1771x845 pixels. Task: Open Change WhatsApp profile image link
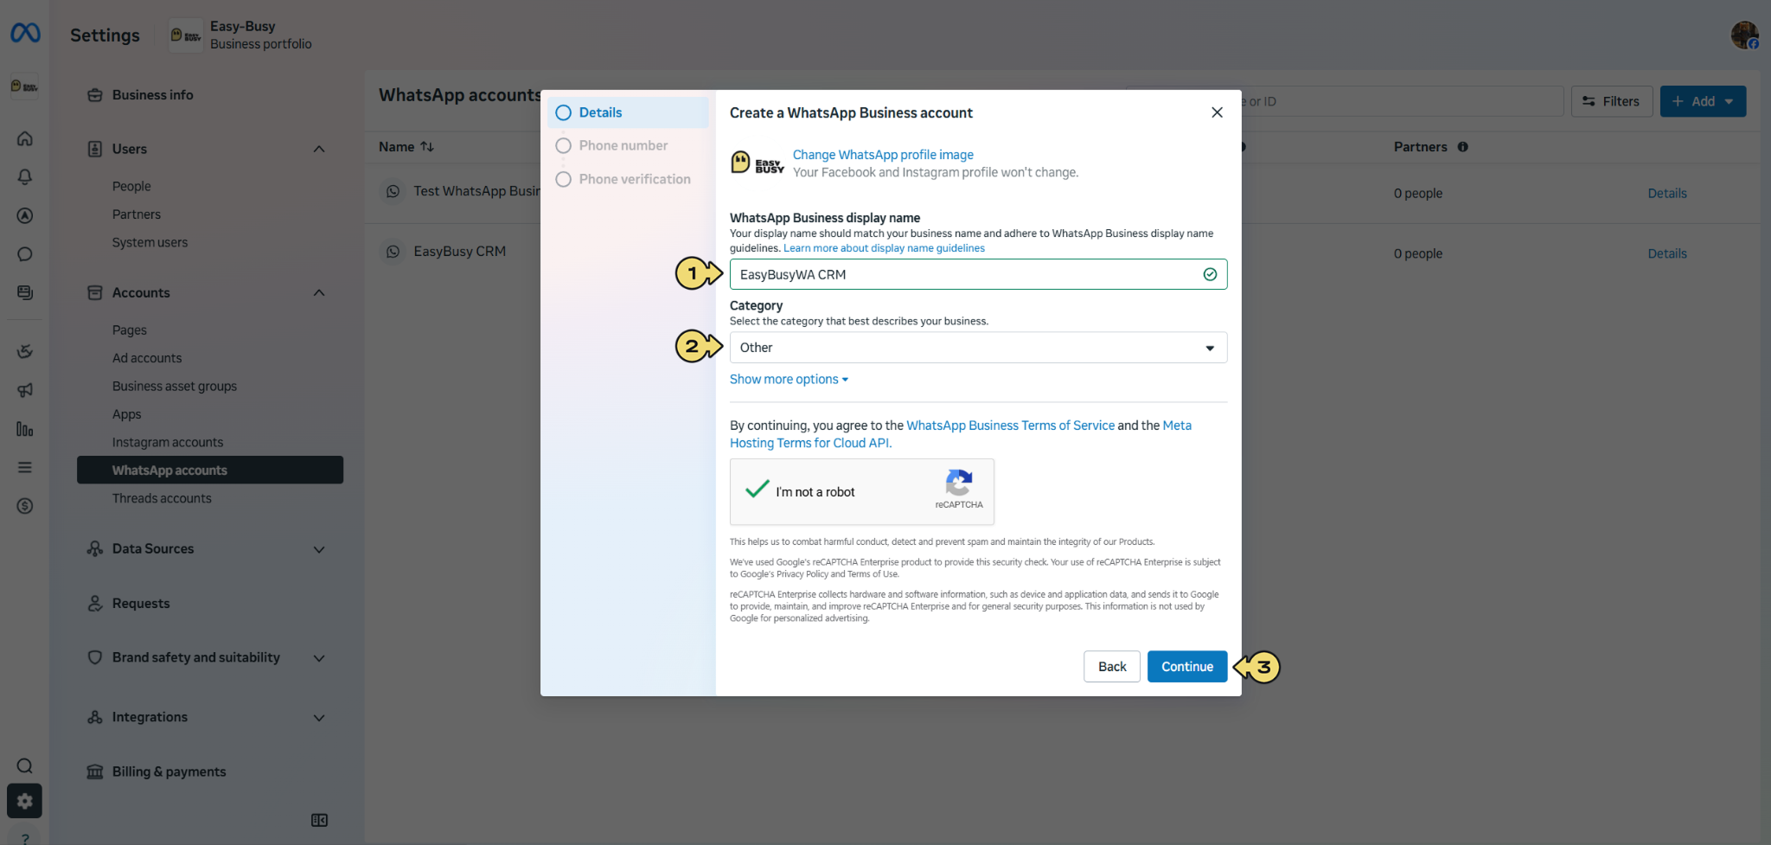click(883, 155)
